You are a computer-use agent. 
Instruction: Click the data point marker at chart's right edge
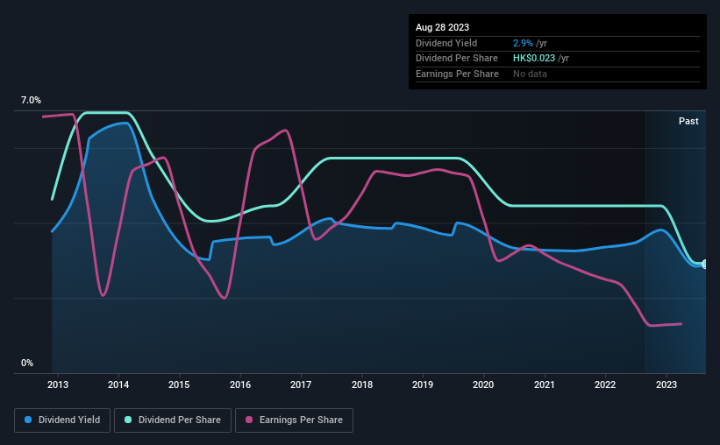coord(705,265)
